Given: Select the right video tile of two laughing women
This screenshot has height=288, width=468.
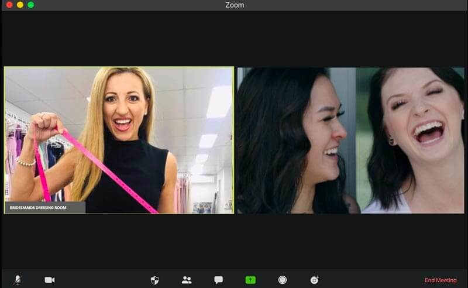Looking at the screenshot, I should 351,140.
